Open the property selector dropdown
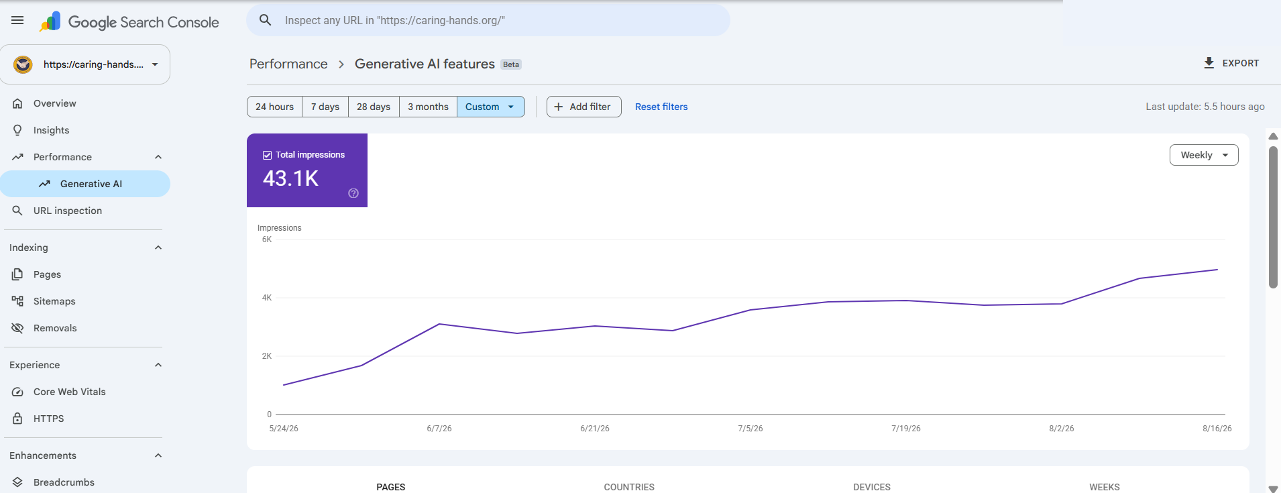Image resolution: width=1281 pixels, height=493 pixels. (x=85, y=64)
